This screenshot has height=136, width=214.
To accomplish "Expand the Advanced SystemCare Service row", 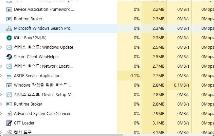I will 2,114.
